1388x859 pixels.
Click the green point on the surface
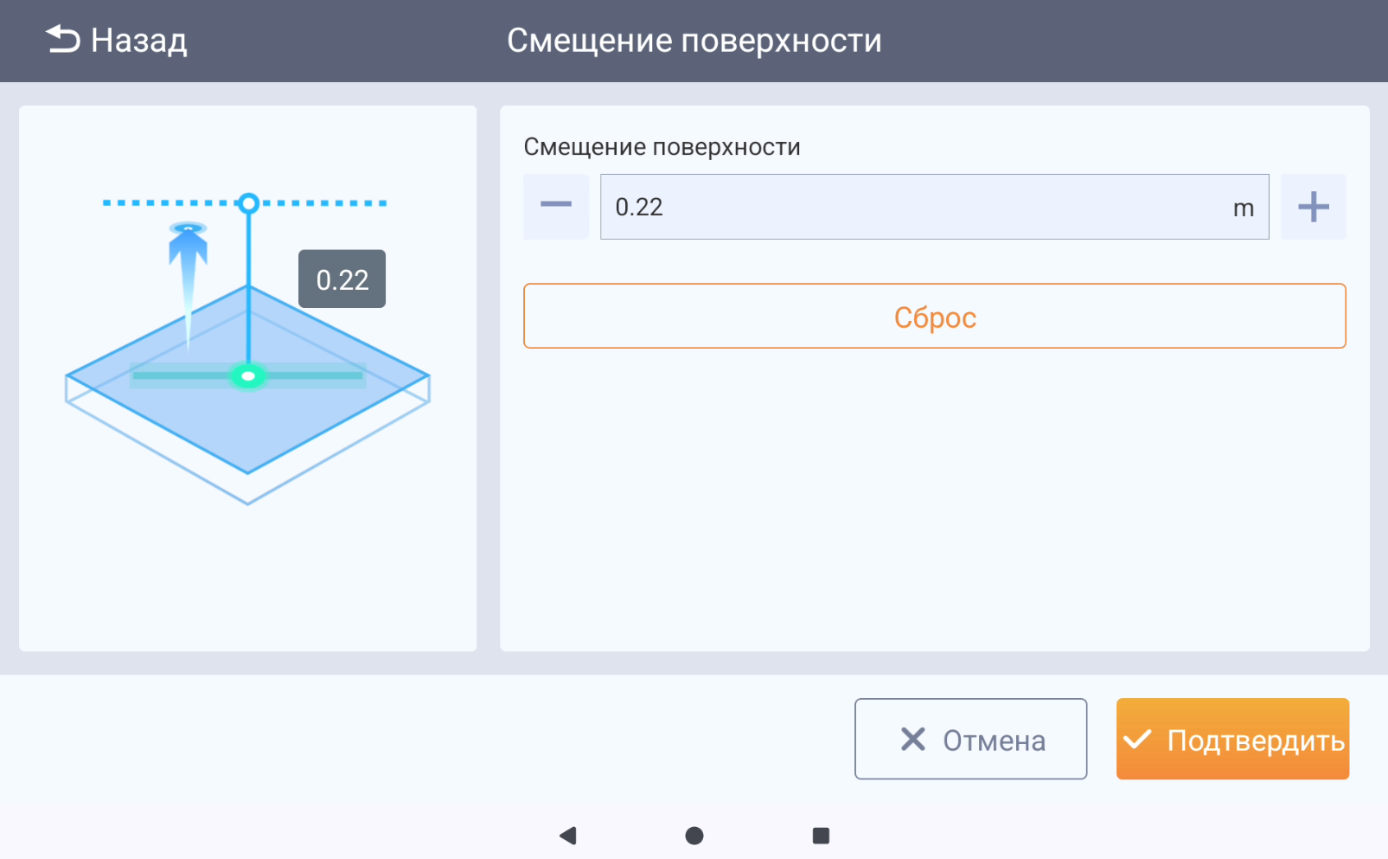[248, 376]
